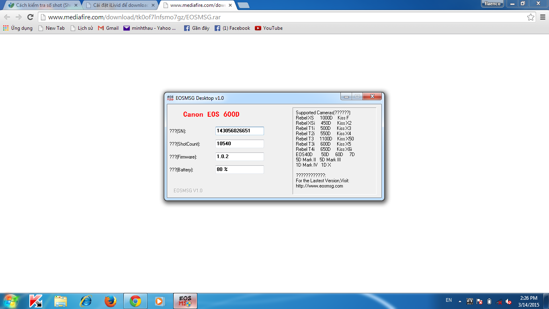Launch Firefox from the taskbar
Screen dimensions: 549x309
click(x=110, y=301)
